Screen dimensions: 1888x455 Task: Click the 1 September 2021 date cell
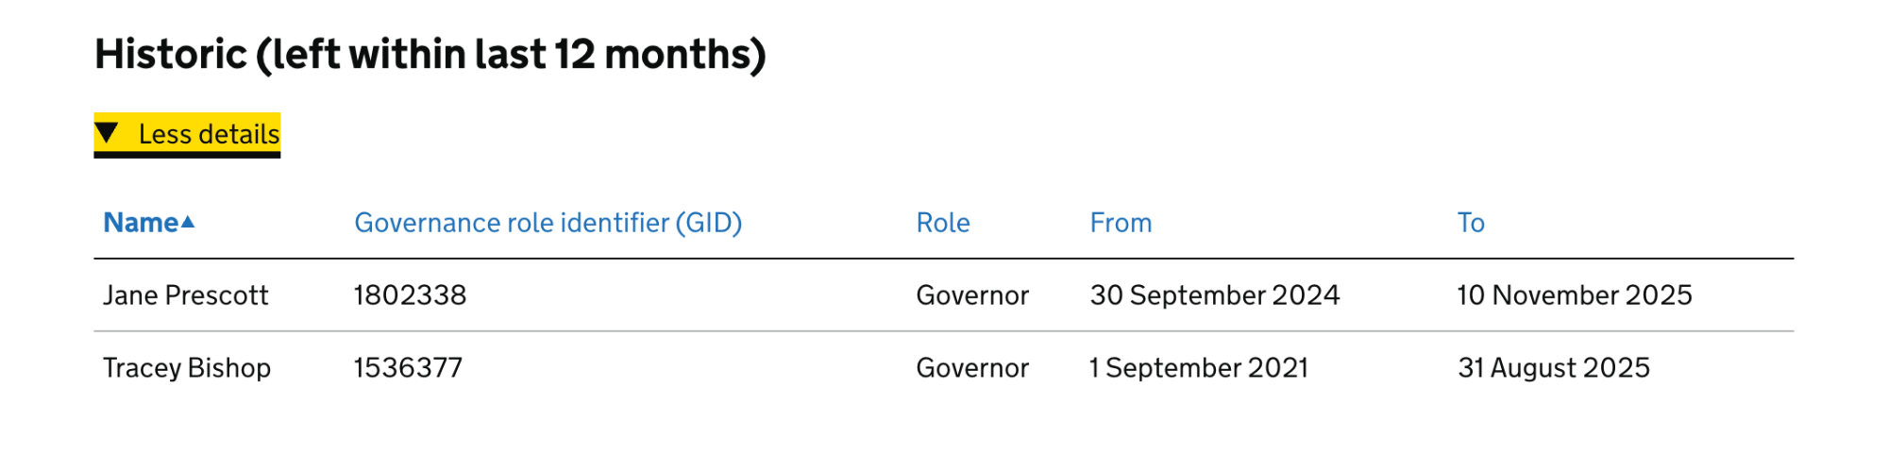(1199, 368)
